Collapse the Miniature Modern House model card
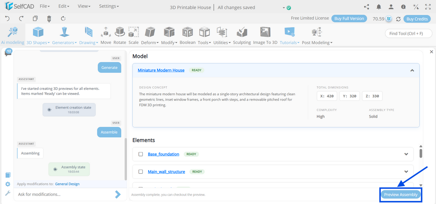 (412, 70)
